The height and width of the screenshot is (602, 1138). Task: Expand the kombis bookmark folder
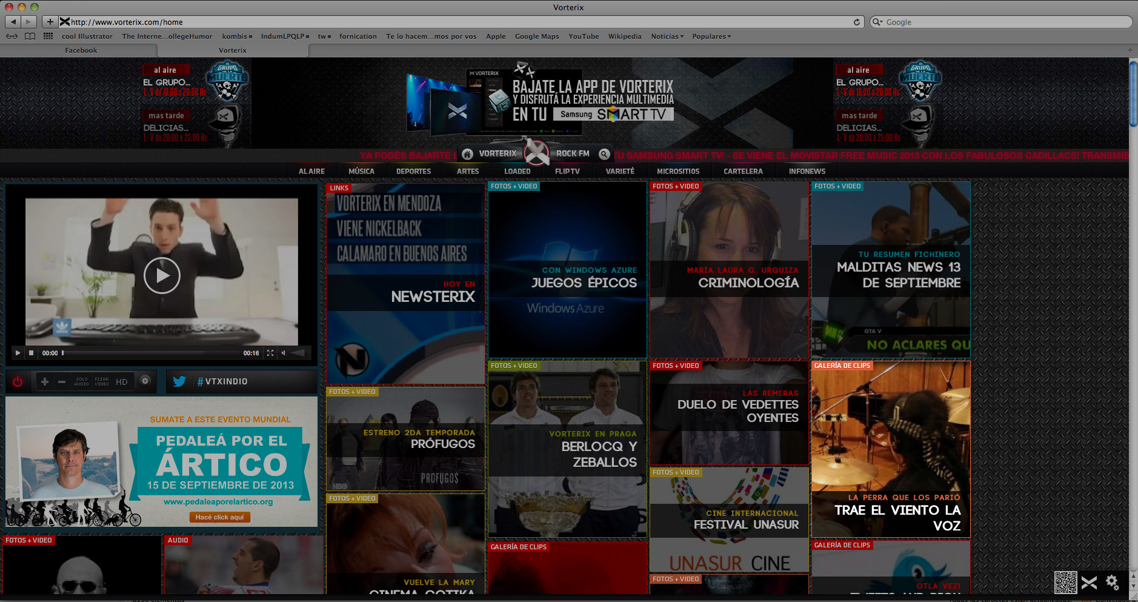pos(237,36)
